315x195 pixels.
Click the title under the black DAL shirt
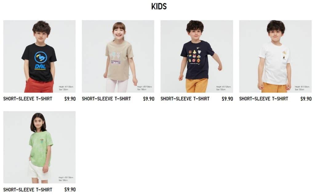click(28, 99)
